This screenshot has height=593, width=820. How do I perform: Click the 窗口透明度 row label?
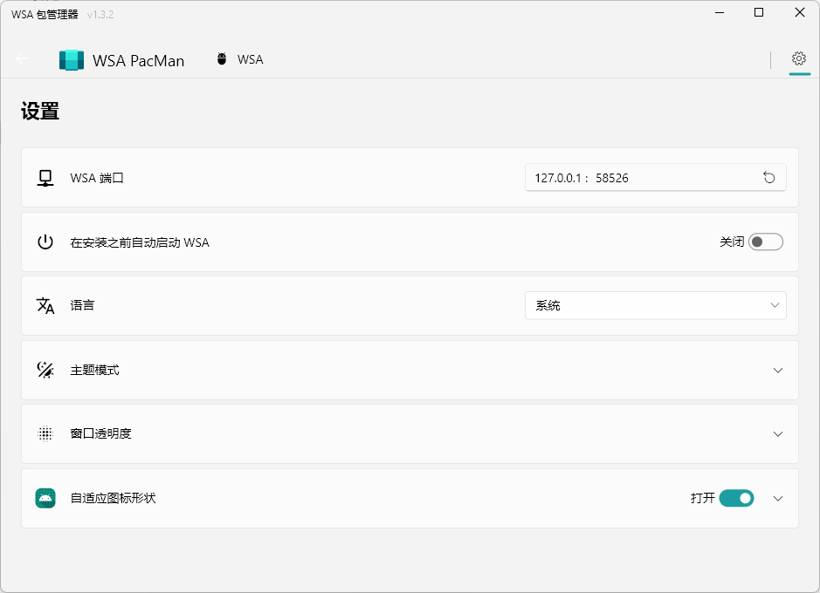coord(100,433)
